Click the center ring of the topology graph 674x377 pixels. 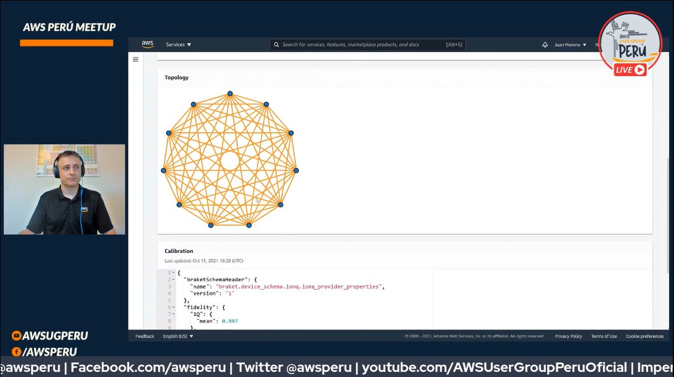(230, 161)
